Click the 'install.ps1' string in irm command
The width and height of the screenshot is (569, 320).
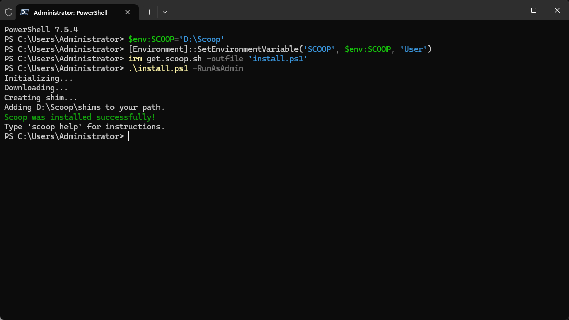278,59
